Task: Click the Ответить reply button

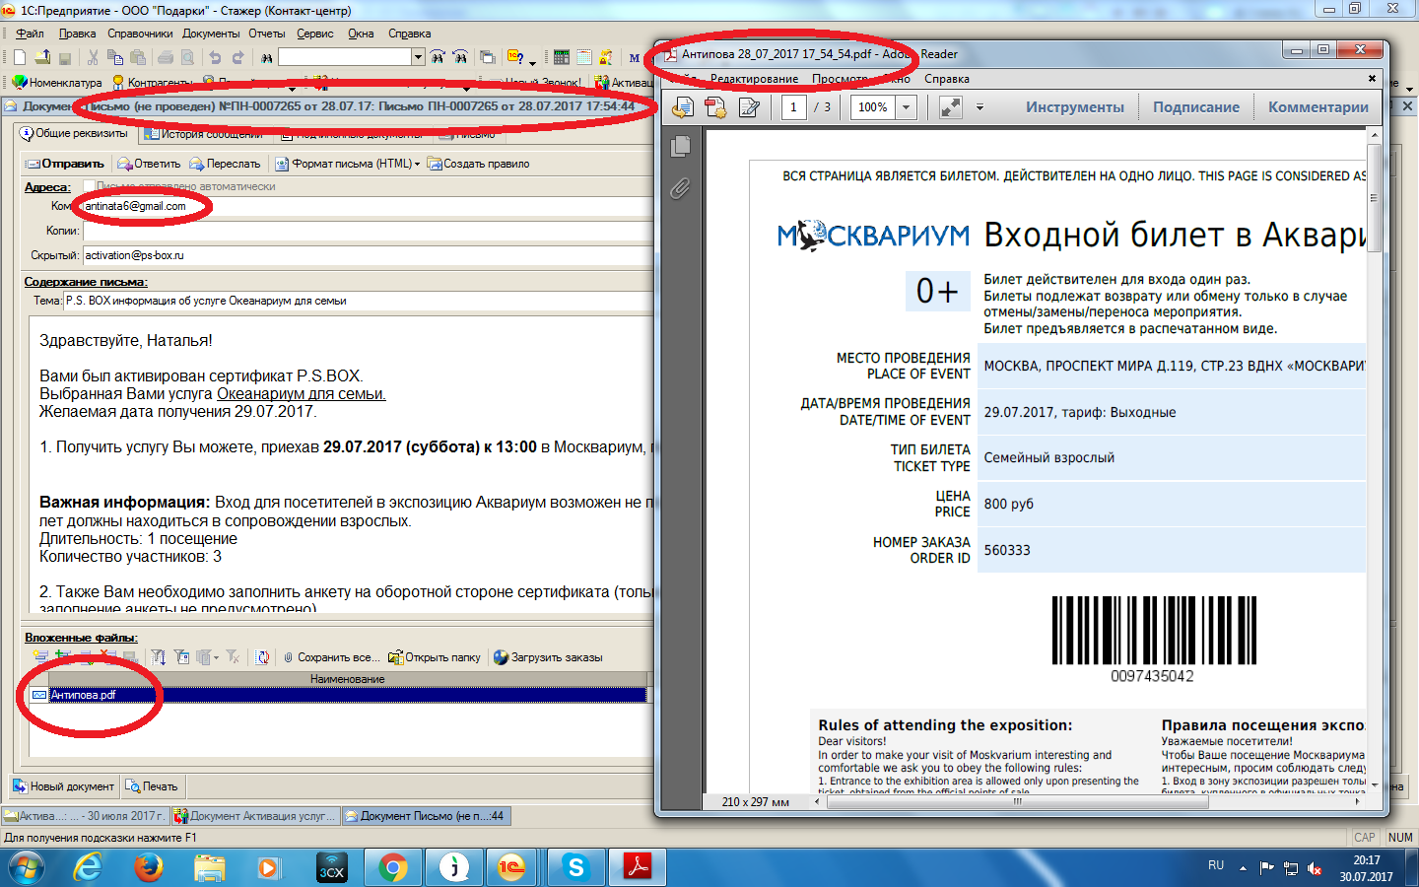Action: [149, 164]
